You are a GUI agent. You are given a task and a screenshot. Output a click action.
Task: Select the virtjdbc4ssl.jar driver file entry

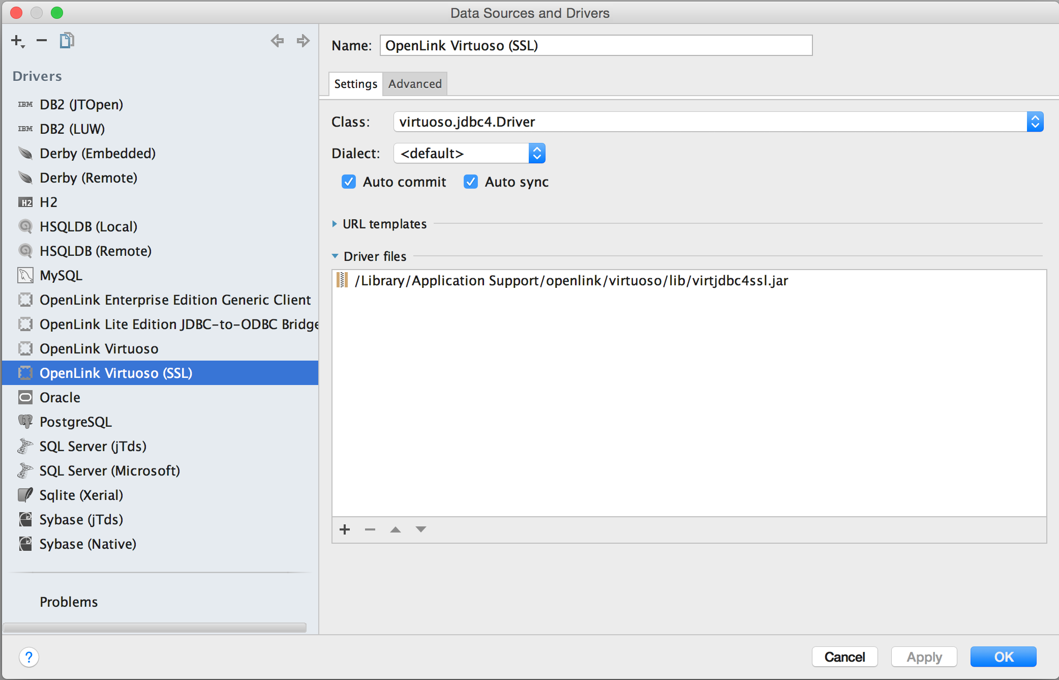pyautogui.click(x=689, y=280)
